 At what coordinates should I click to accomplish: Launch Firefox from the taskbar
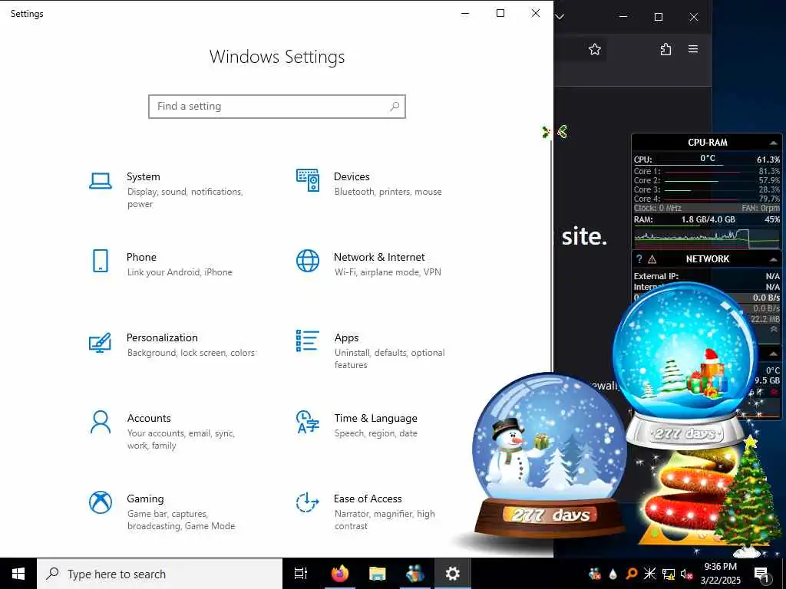pos(340,574)
